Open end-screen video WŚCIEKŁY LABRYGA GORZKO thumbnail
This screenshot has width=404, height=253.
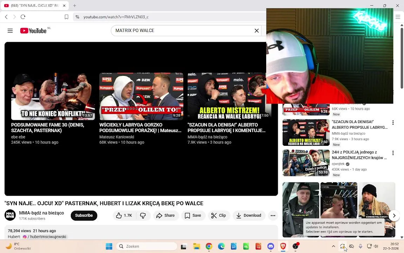(141, 96)
